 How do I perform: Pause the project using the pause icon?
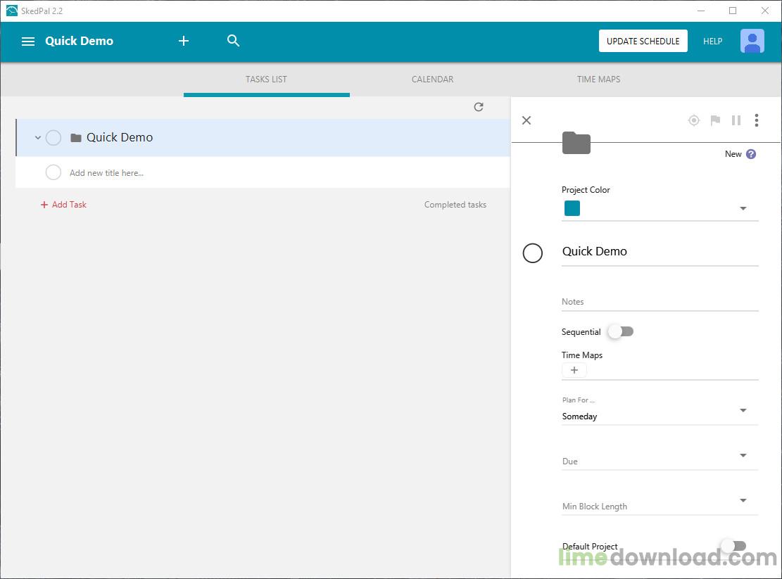[736, 120]
